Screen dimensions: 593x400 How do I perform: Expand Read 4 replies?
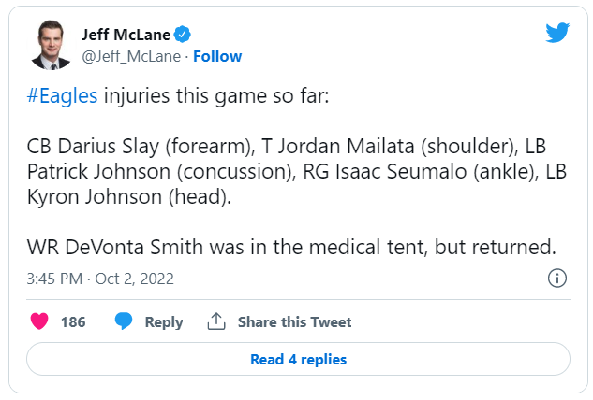click(x=298, y=359)
